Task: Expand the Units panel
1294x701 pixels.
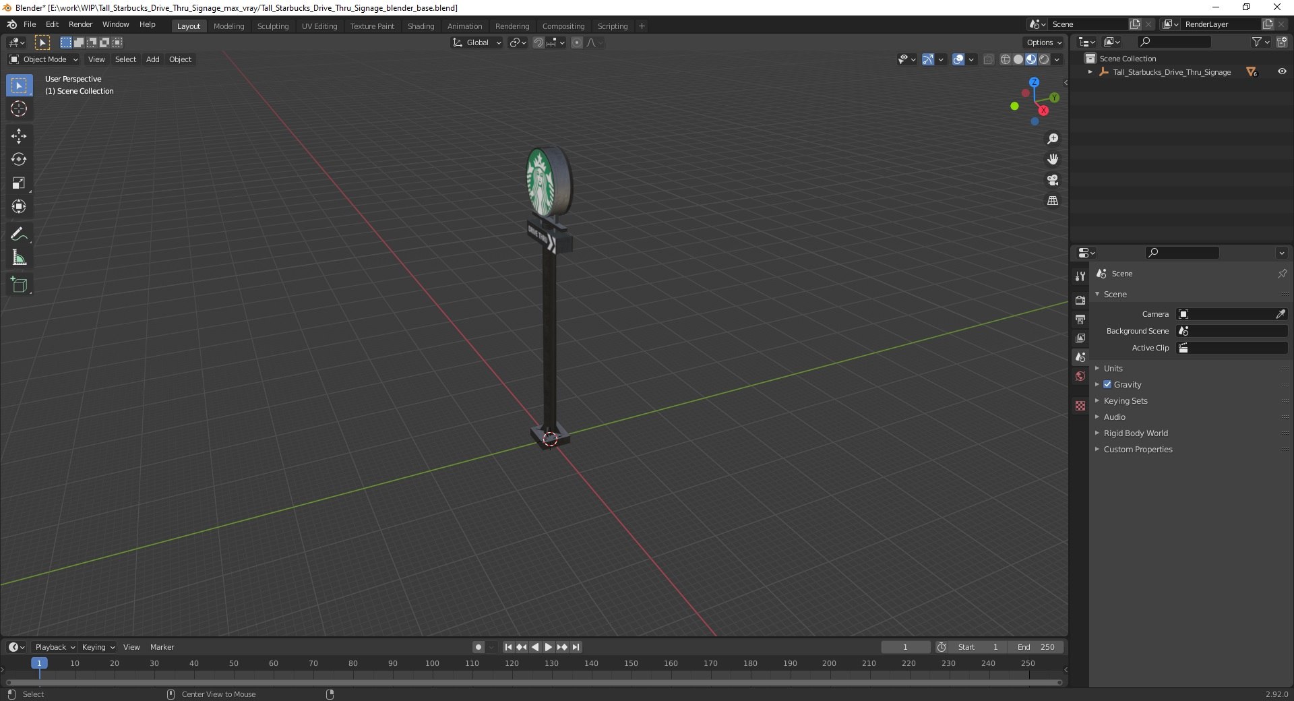Action: point(1113,368)
